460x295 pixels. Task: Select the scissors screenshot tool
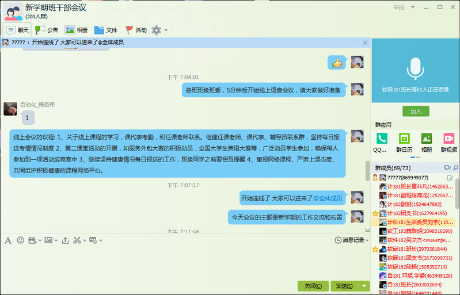(77, 240)
